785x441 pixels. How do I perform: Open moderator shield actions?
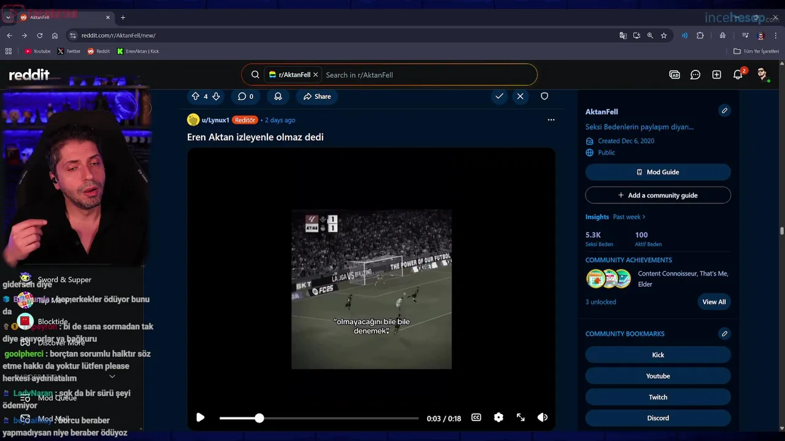544,96
